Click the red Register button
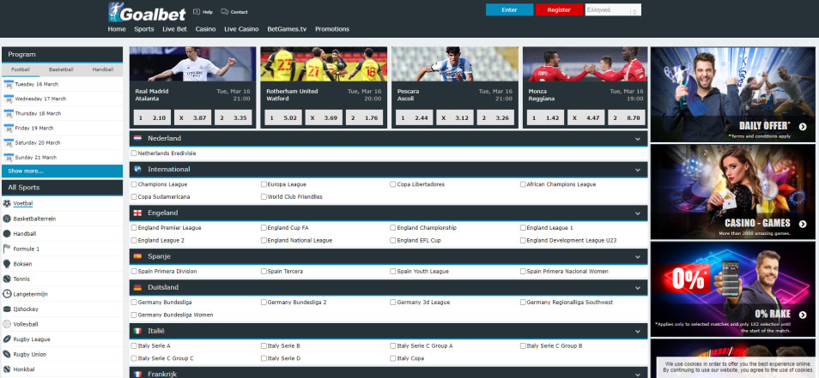 pyautogui.click(x=559, y=10)
